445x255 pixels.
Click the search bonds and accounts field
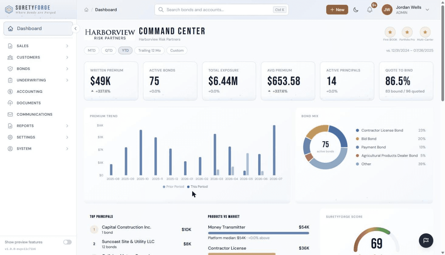pyautogui.click(x=221, y=10)
